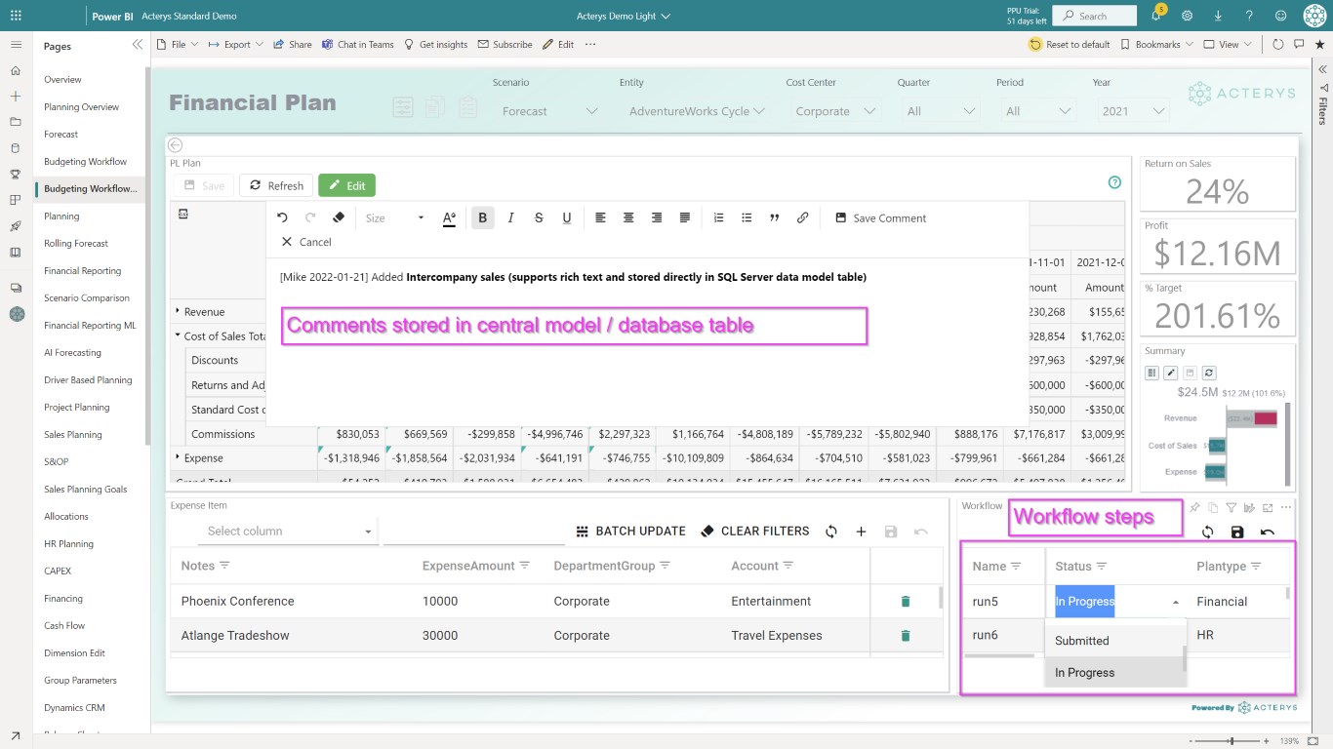Viewport: 1333px width, 749px height.
Task: Open the settings gear in the header
Action: (1188, 16)
